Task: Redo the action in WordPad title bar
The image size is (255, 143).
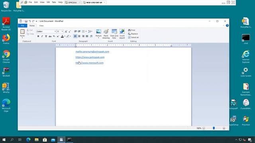Action: coord(33,21)
